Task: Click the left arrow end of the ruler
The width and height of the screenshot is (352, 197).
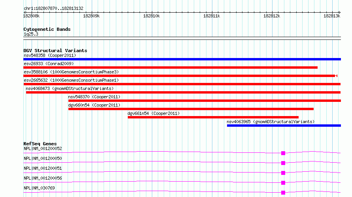Action: (x=25, y=12)
